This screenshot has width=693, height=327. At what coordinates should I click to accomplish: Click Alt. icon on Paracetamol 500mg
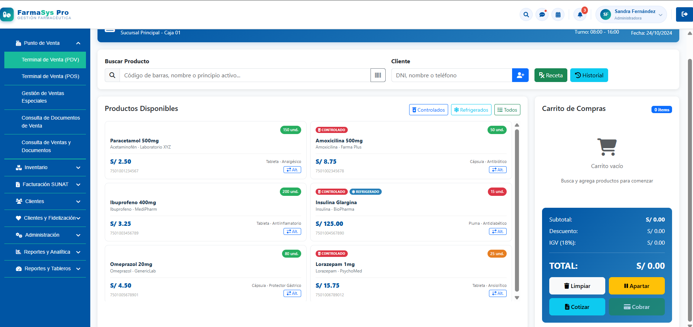(292, 170)
